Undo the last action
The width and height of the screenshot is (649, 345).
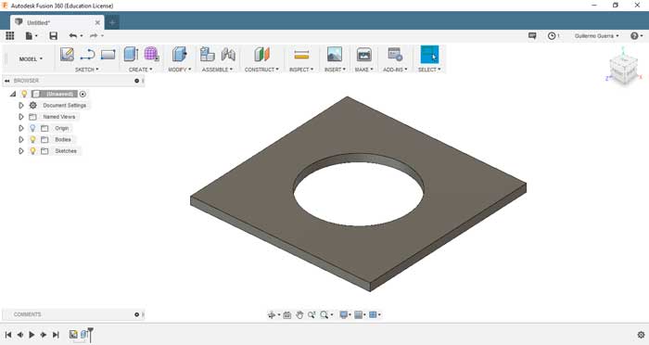73,36
